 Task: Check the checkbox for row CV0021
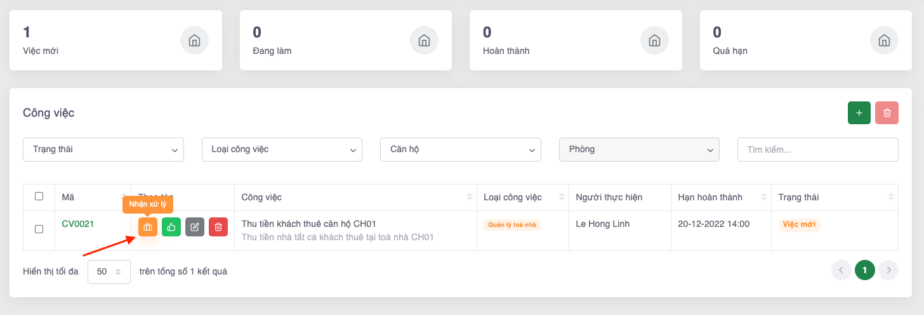click(x=39, y=229)
